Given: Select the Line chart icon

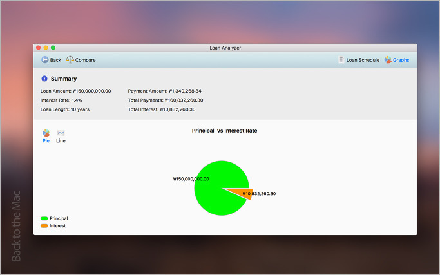Looking at the screenshot, I should click(x=61, y=133).
